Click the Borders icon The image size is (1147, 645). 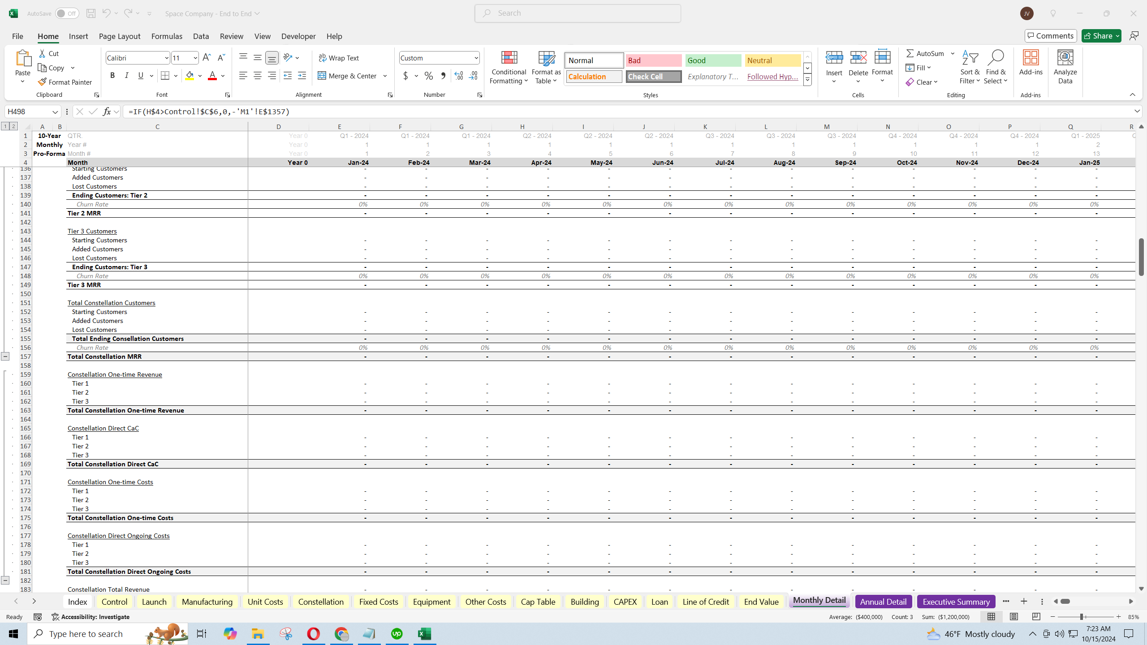[x=165, y=76]
